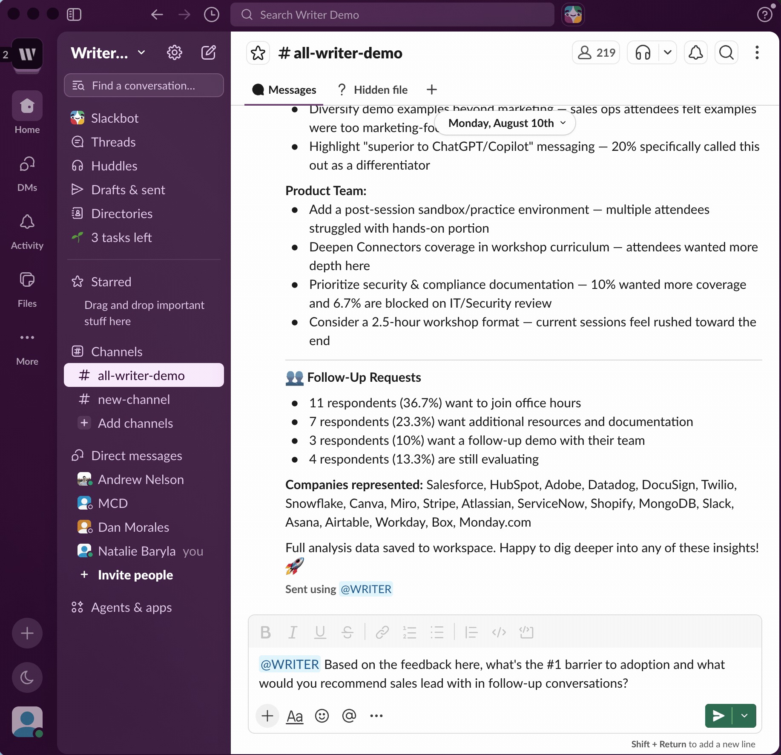The width and height of the screenshot is (781, 755).
Task: Open Agents & apps section
Action: (x=144, y=607)
